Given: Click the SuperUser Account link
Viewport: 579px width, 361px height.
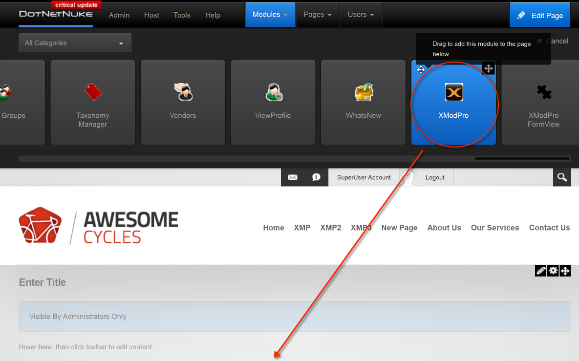Looking at the screenshot, I should 364,177.
